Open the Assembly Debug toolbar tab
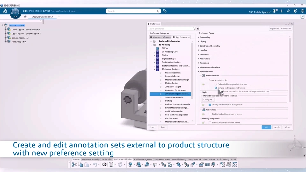This screenshot has height=172, width=306. point(179,159)
